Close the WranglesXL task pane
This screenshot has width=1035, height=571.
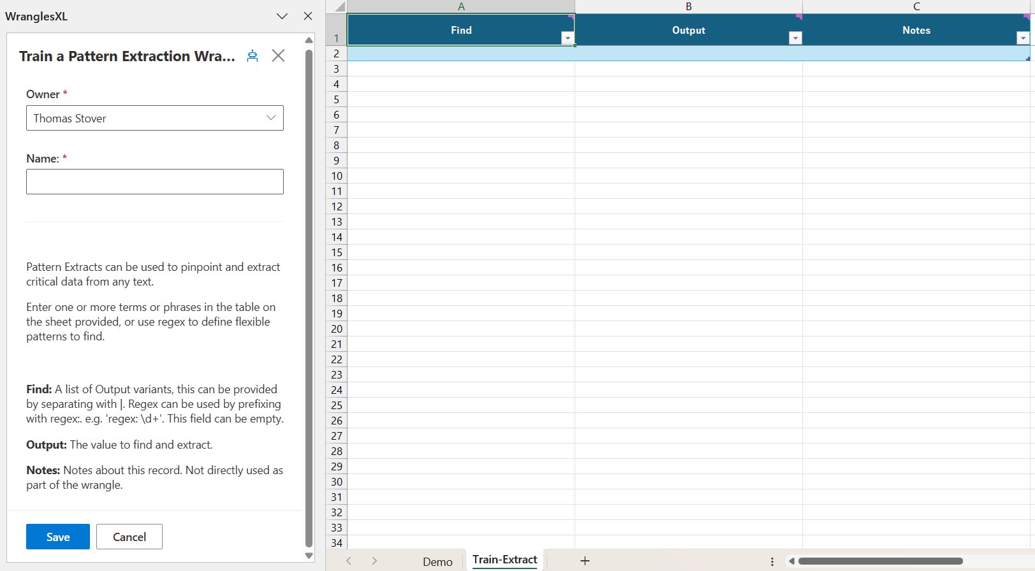tap(308, 17)
